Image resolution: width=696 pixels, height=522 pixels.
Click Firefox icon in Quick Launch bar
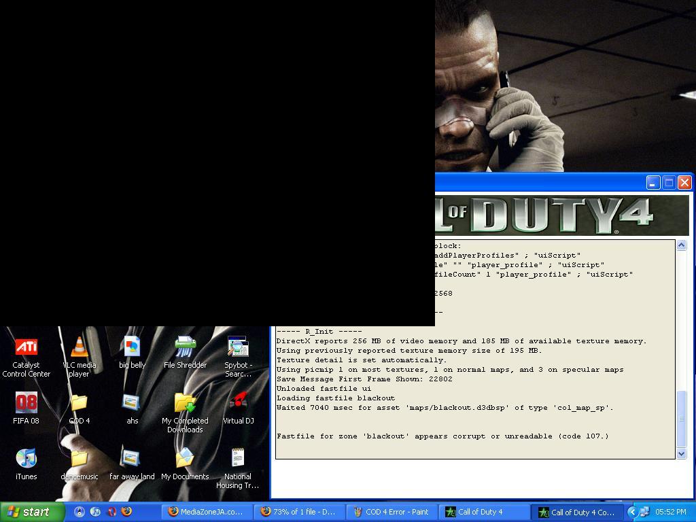point(126,512)
